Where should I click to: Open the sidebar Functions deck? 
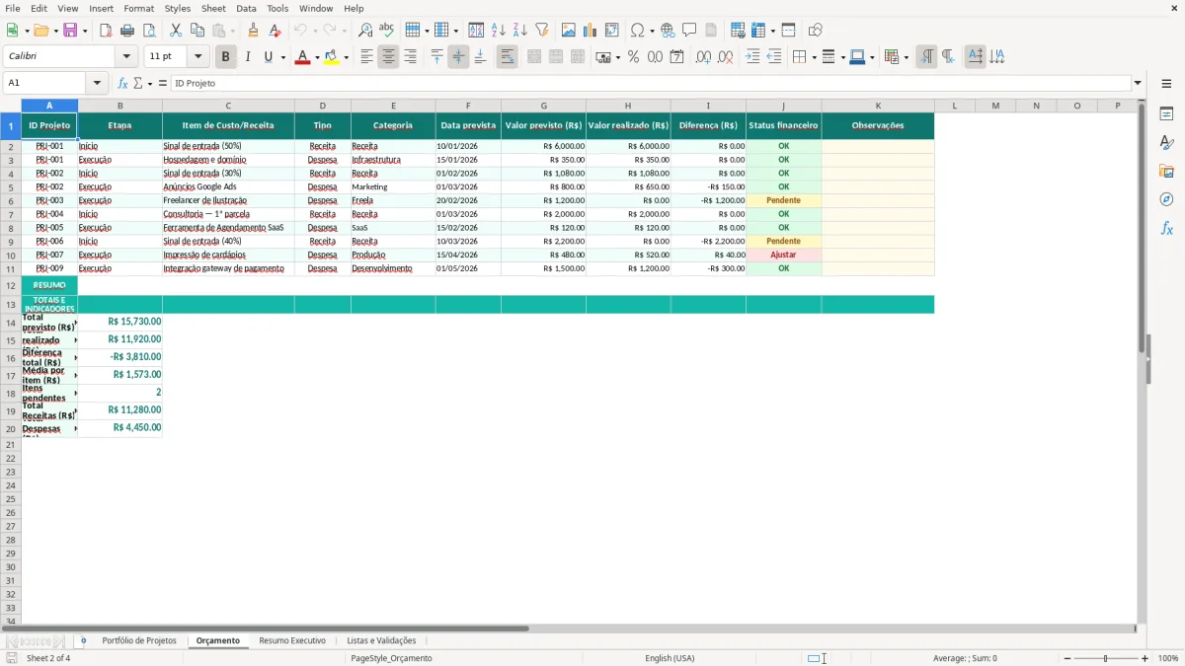(x=1166, y=228)
